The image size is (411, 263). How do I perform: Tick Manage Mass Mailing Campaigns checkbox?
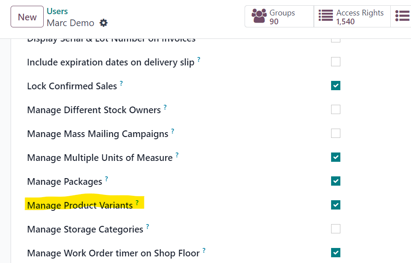tap(336, 133)
